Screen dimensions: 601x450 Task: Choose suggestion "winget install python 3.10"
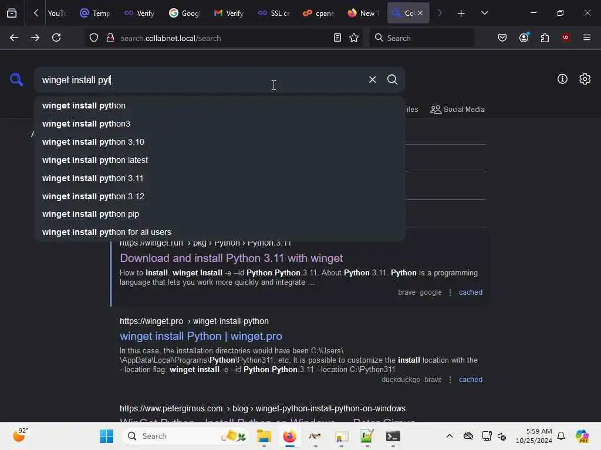(220, 142)
